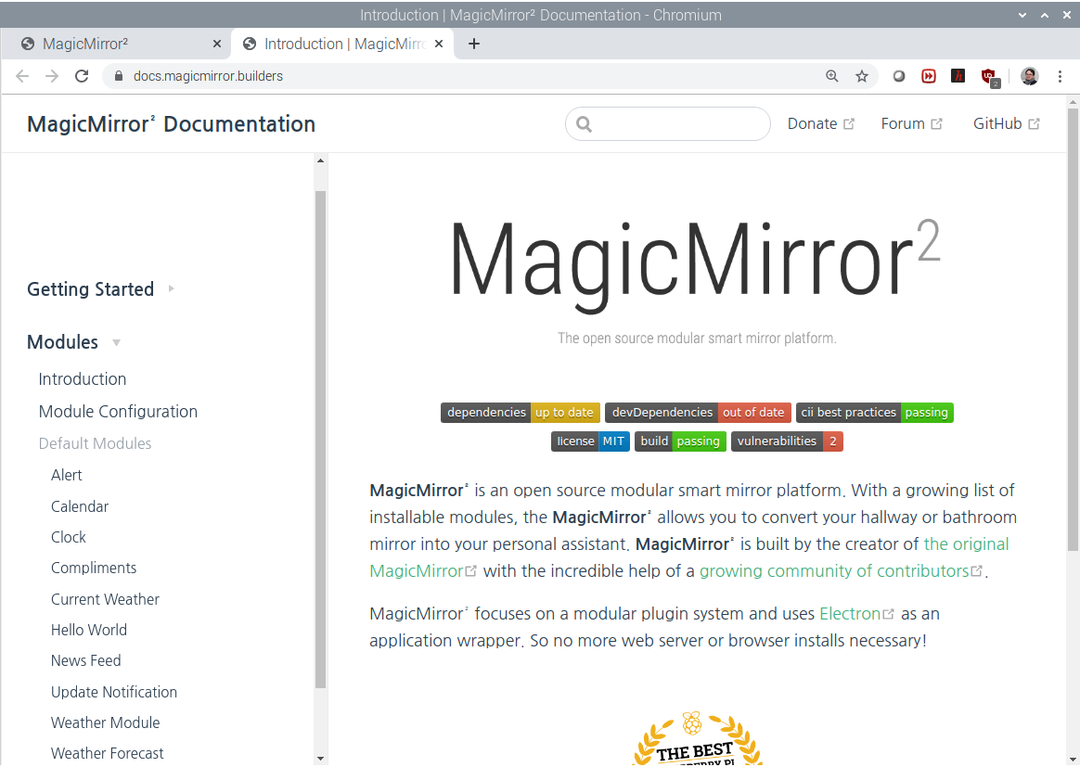Click the window shade down-arrow titlebar button
Screen dimensions: 1080x767
pos(1022,15)
